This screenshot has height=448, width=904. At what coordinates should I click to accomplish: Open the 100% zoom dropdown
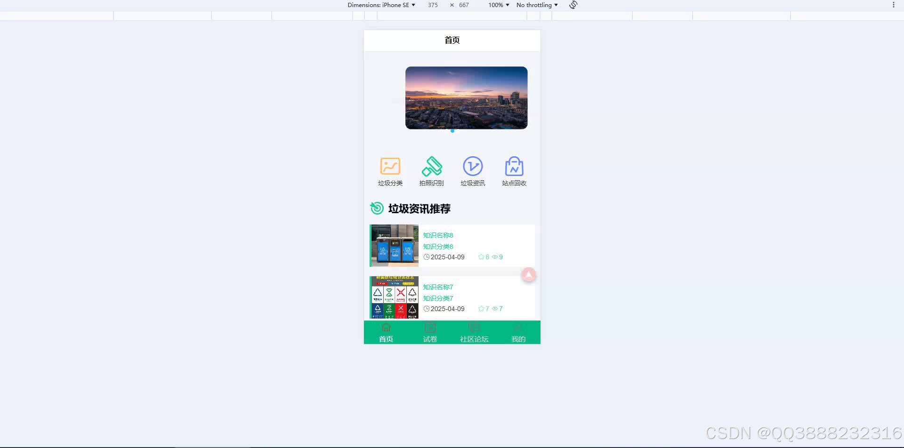(499, 5)
